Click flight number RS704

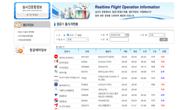pyautogui.click(x=84, y=72)
